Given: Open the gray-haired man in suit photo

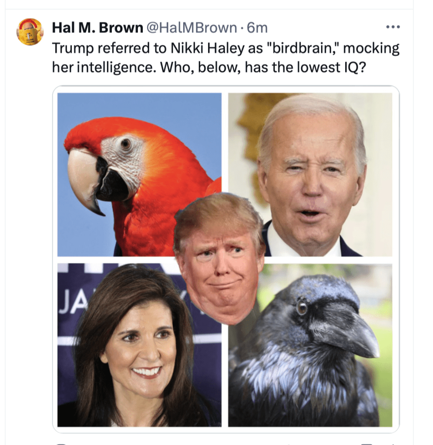Looking at the screenshot, I should pos(310,175).
